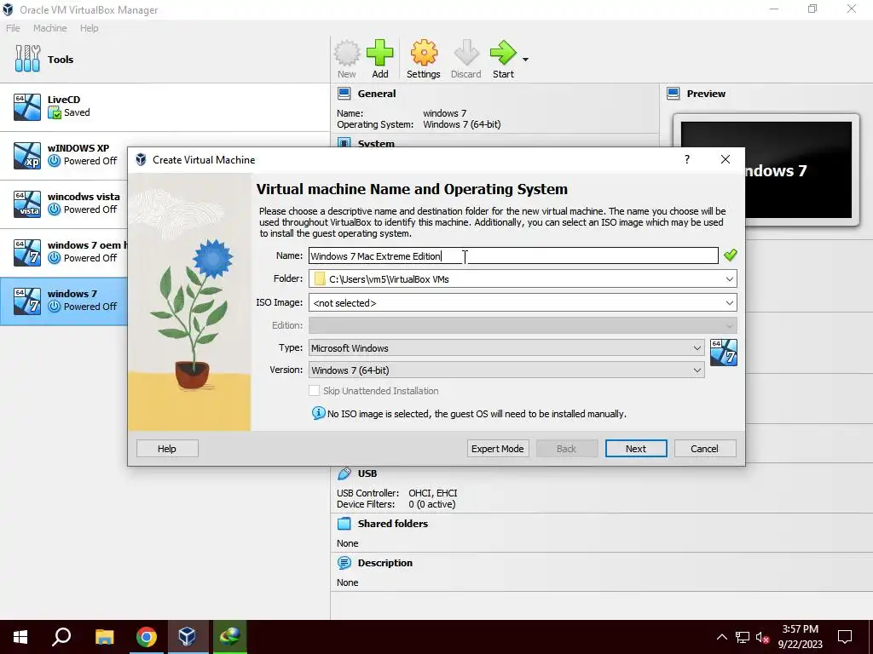Open the Start button dropdown arrow
Screen dimensions: 873x654
click(x=525, y=59)
